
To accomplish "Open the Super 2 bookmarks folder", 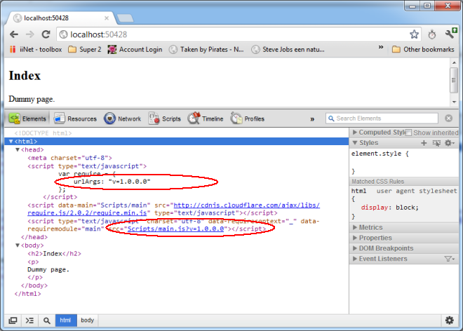I will (85, 49).
